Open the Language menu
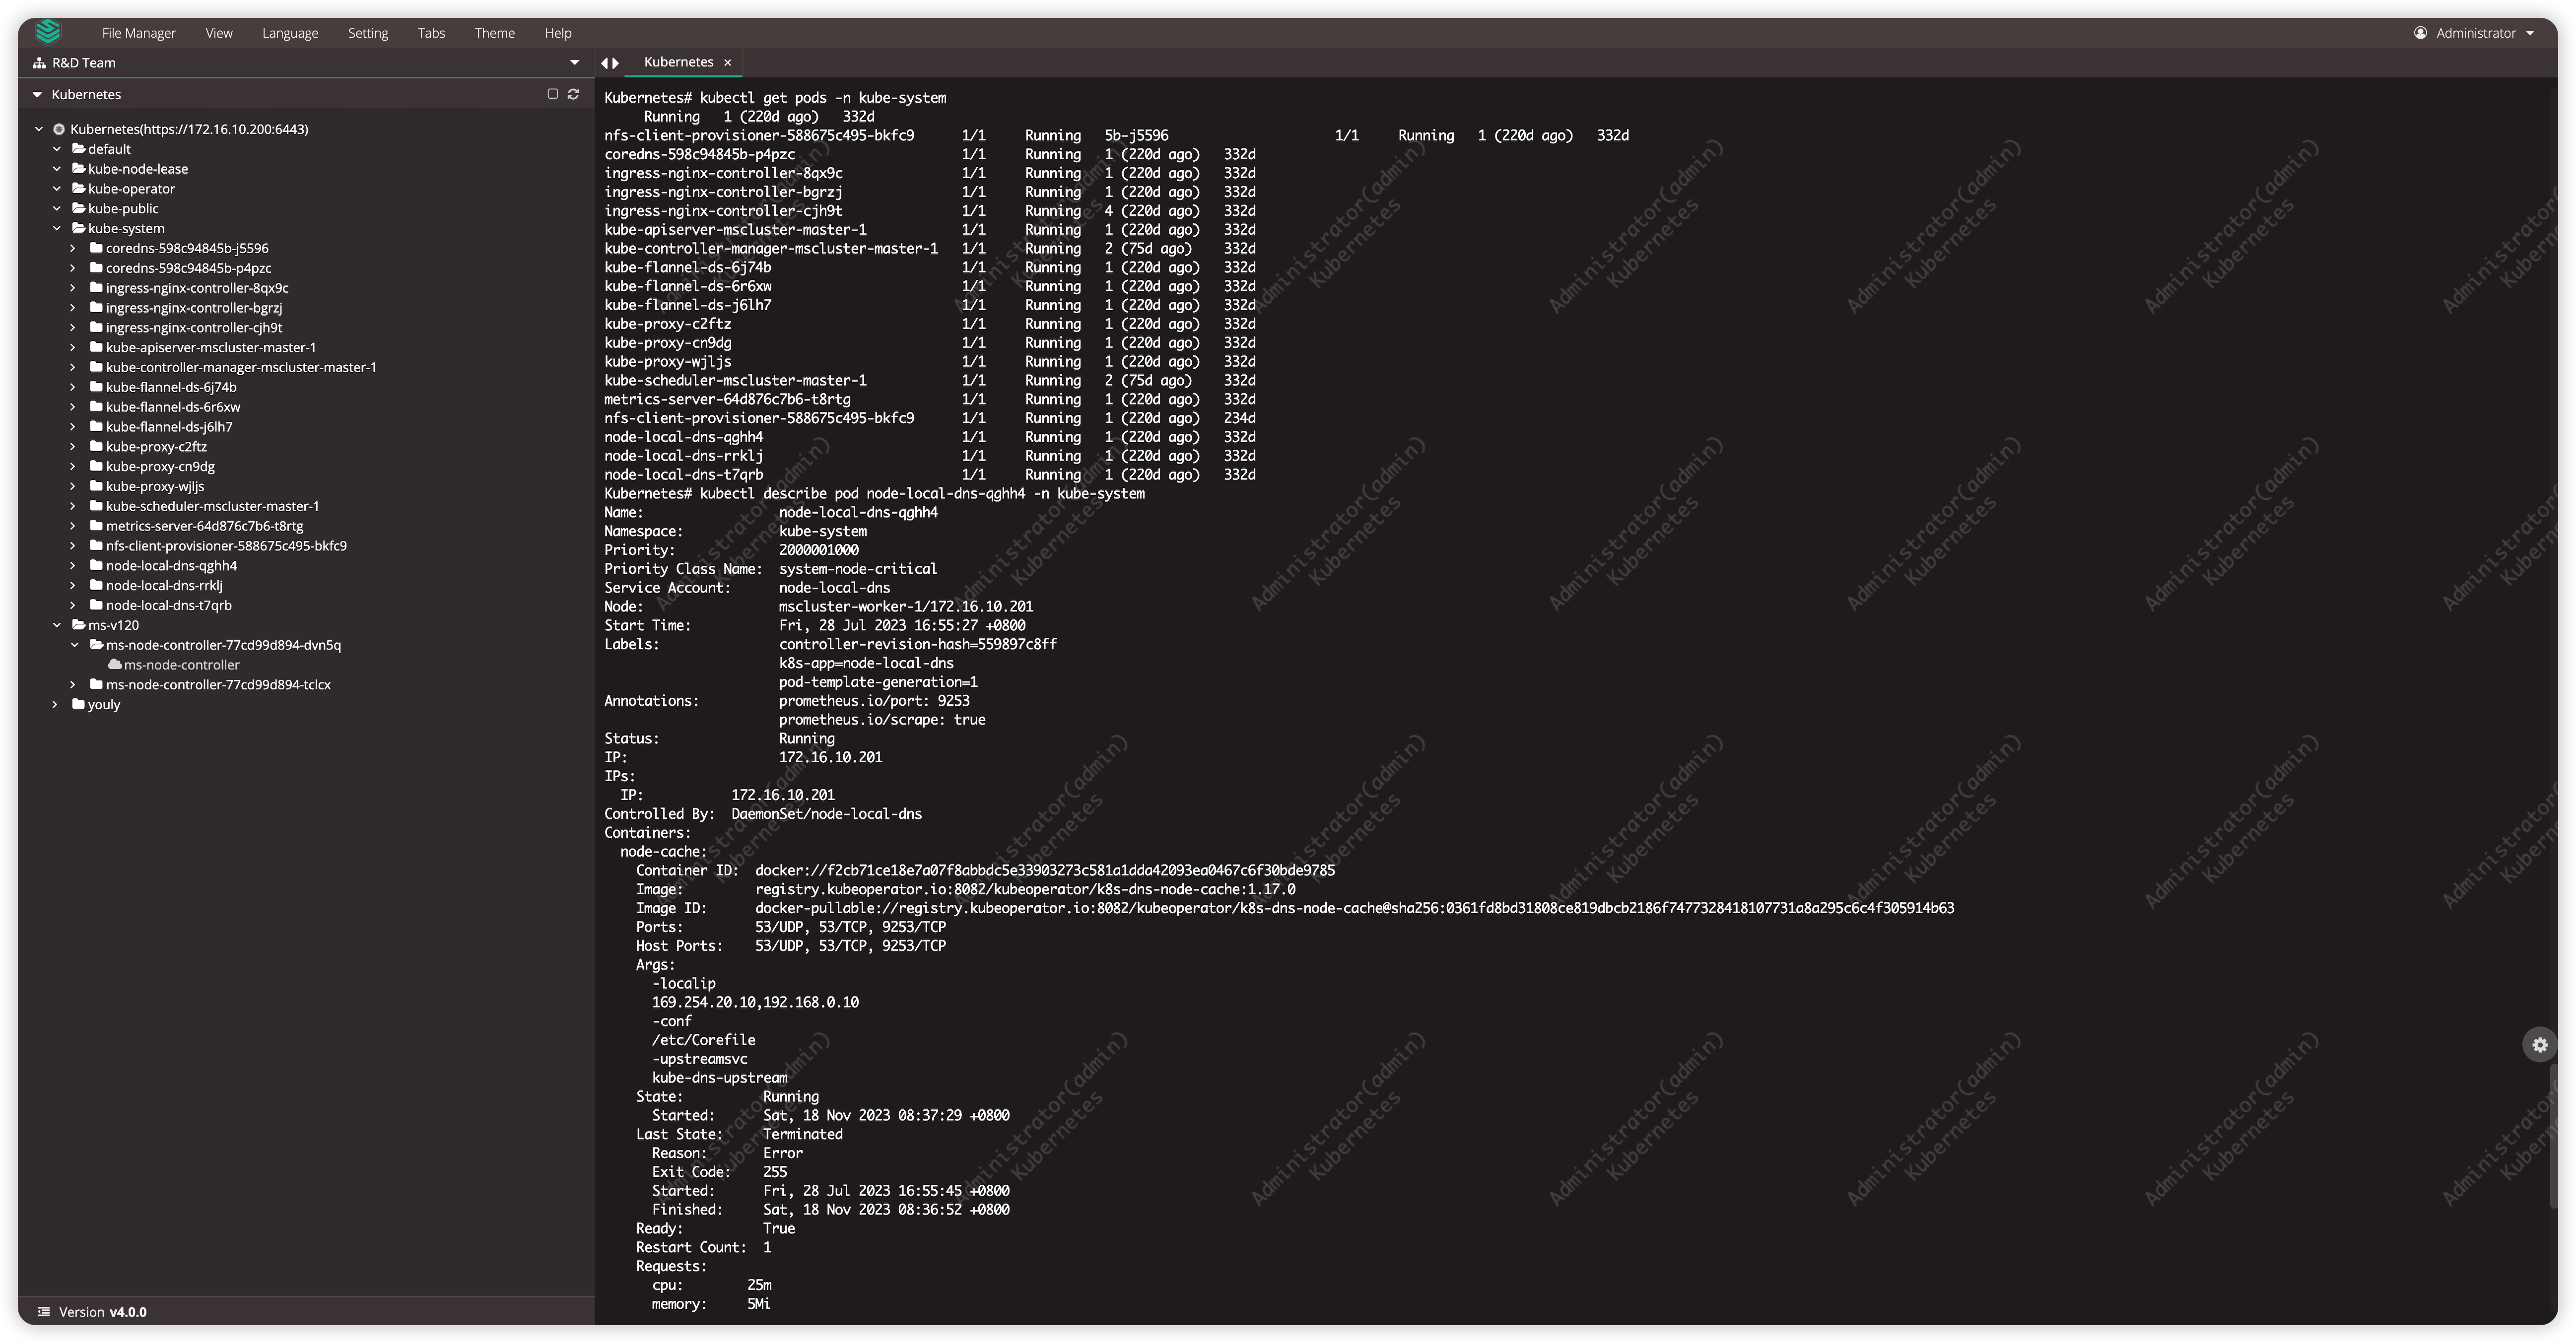This screenshot has height=1343, width=2576. point(290,33)
